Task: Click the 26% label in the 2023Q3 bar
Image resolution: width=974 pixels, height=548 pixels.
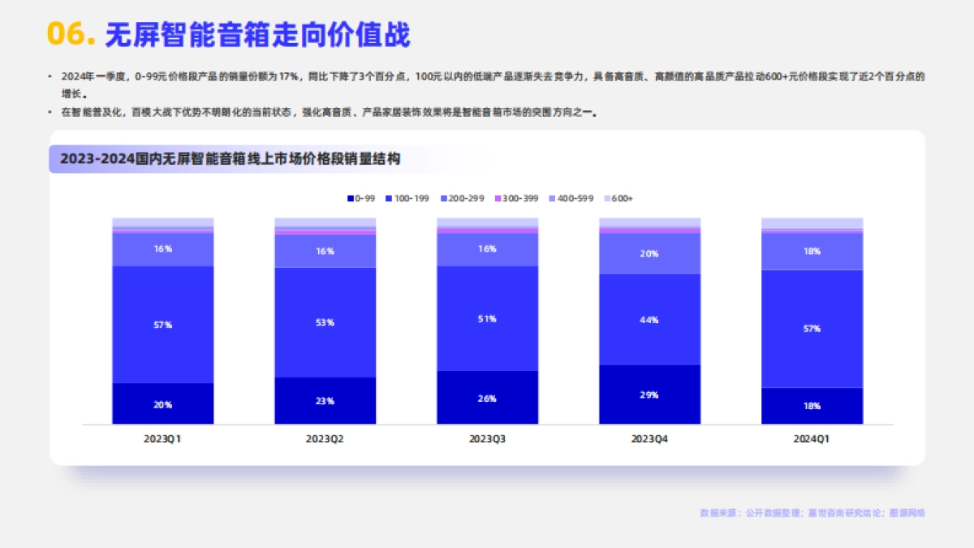Action: click(x=488, y=399)
